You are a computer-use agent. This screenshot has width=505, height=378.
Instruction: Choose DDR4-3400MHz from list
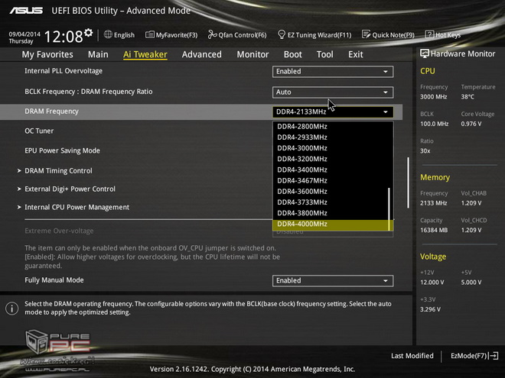(x=331, y=170)
